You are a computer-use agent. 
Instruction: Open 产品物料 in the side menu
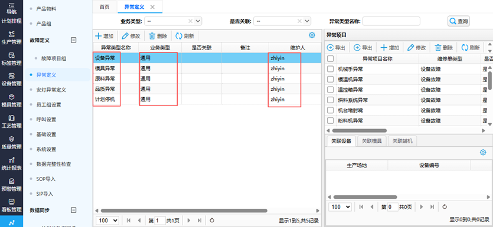coord(46,9)
